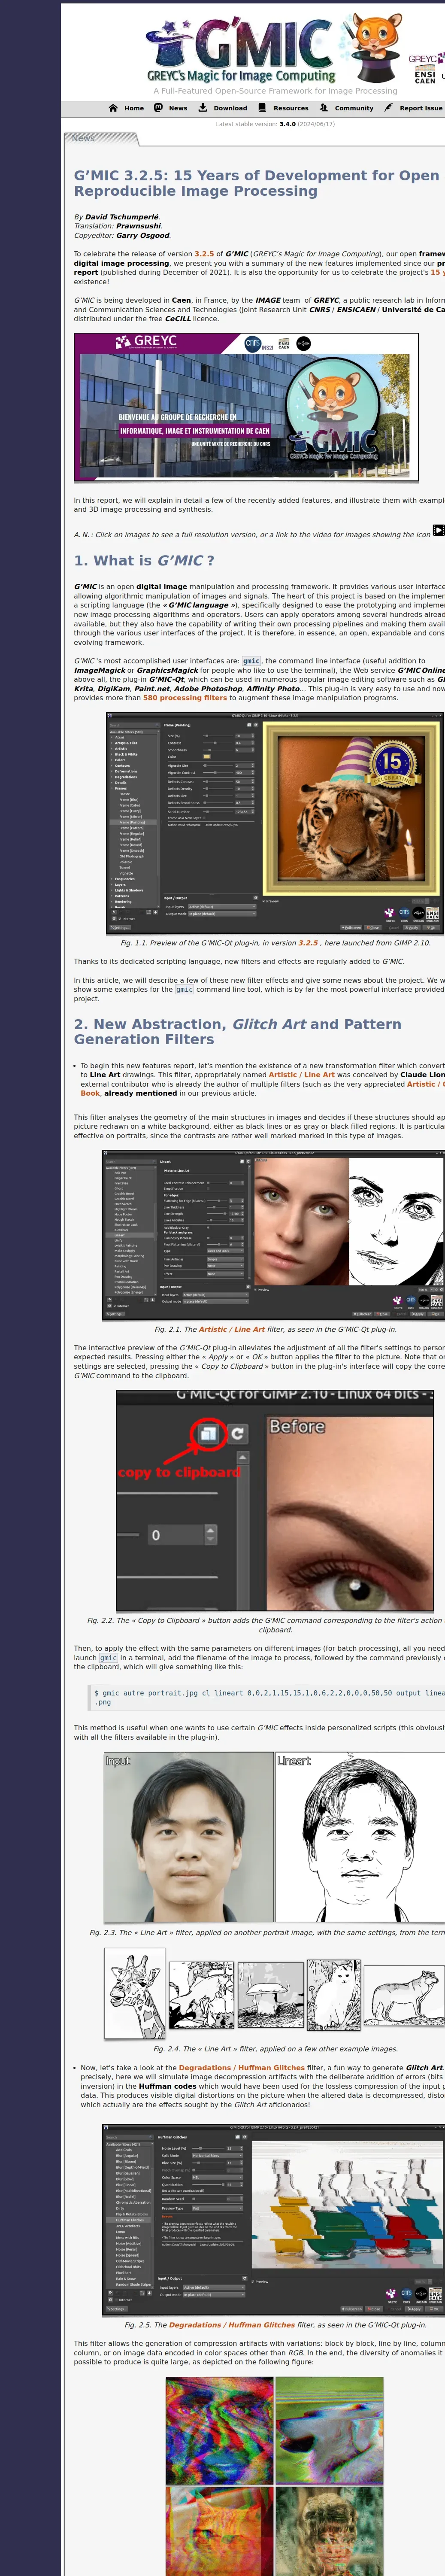
Task: Click the heading '1. What is G'MIC ?'
Action: click(144, 561)
